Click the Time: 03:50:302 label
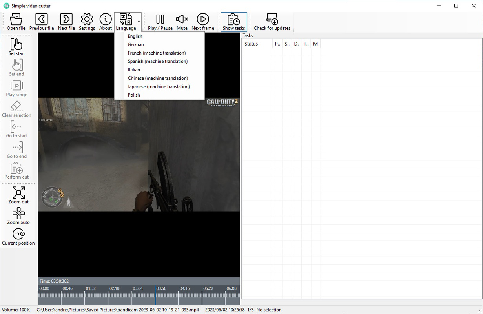The width and height of the screenshot is (483, 314). click(x=54, y=281)
